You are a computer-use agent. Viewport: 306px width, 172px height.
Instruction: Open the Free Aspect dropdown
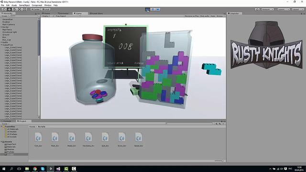coord(68,16)
